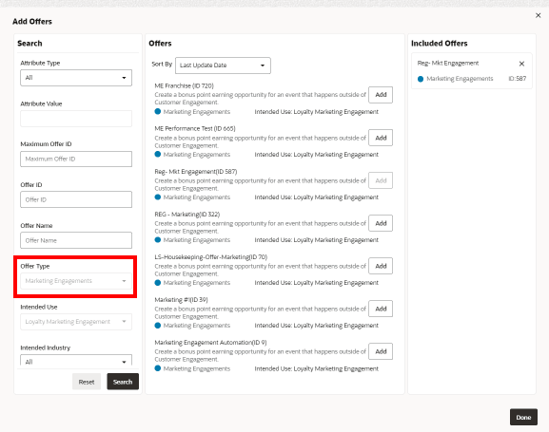Click the Offer Name input field
This screenshot has width=549, height=432.
point(76,240)
